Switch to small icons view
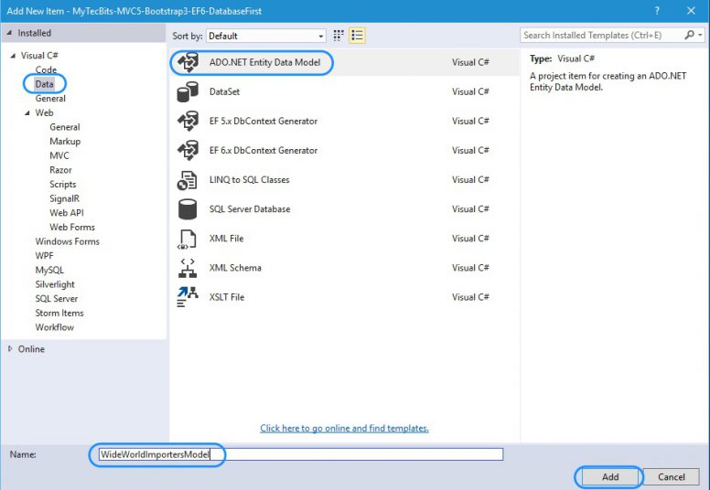Viewport: 710px width, 490px height. coord(339,36)
